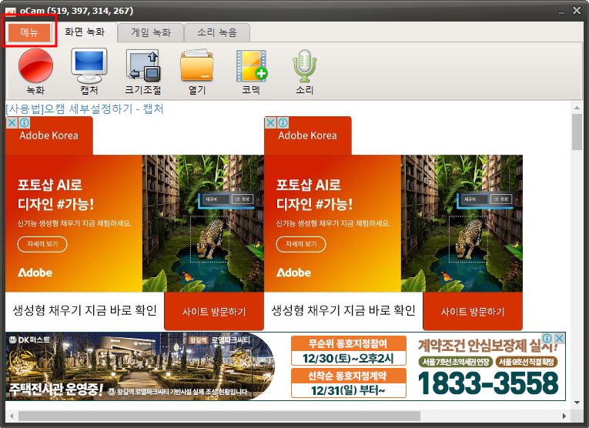
Task: Click the left ad's jaguar forest image
Action: [x=203, y=223]
